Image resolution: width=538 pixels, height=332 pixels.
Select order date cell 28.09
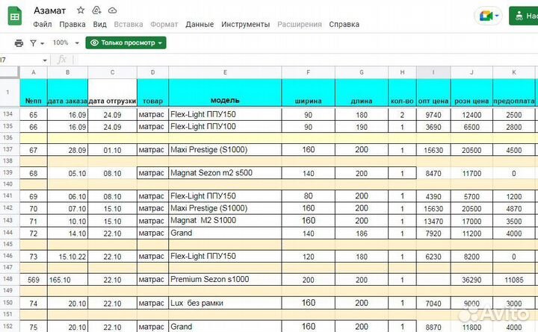(x=67, y=150)
